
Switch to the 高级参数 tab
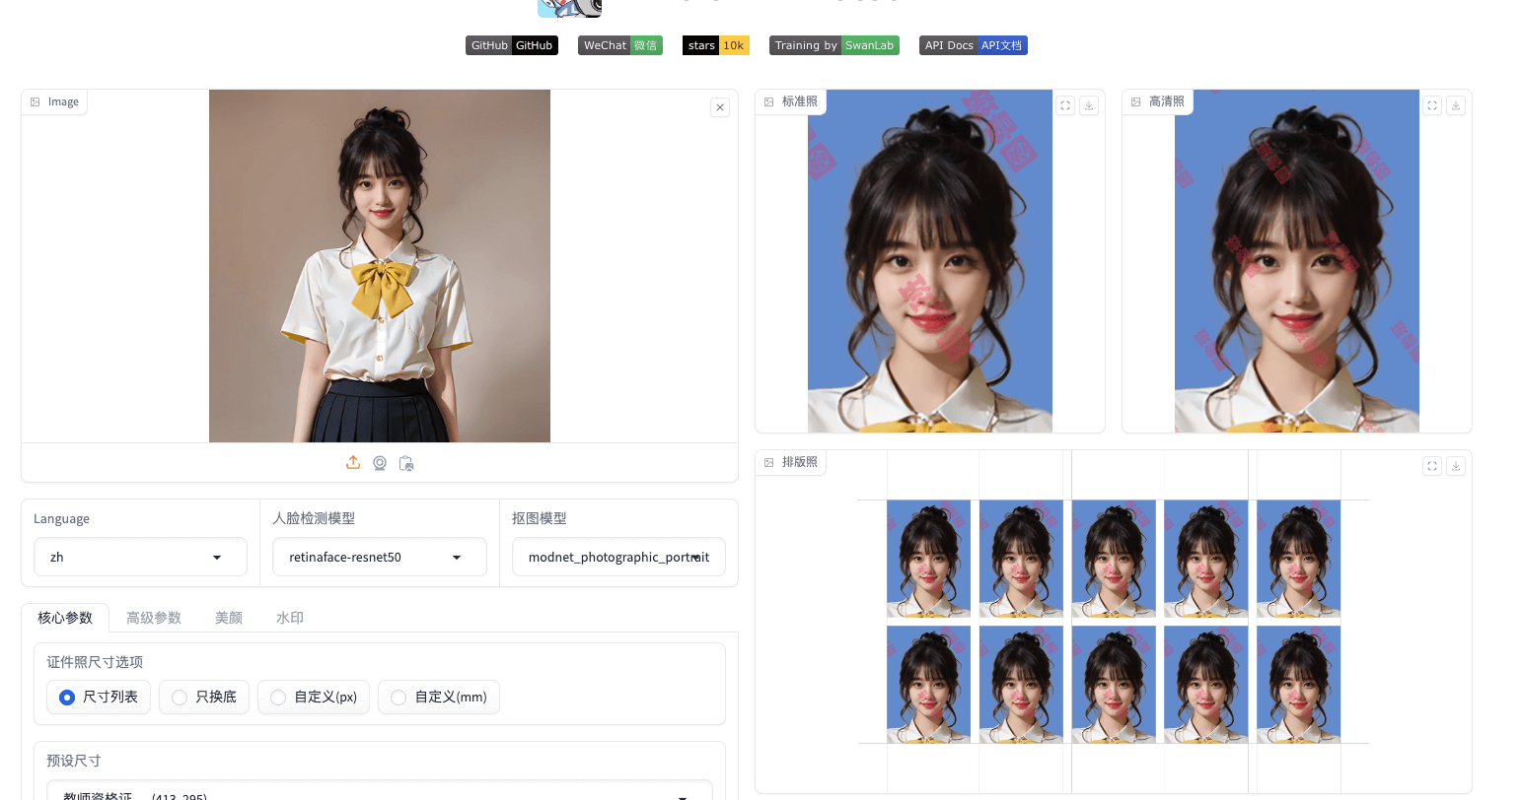[x=154, y=618]
